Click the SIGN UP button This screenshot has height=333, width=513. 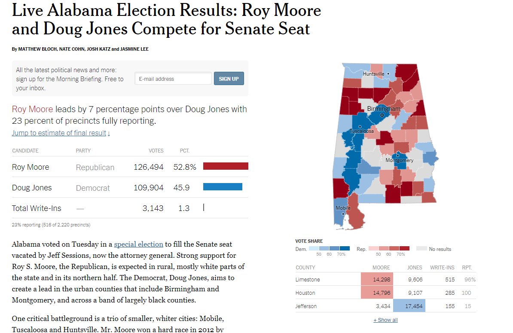tap(229, 79)
